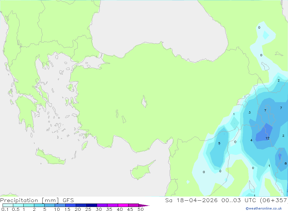Click the "Precipitation [mm] GFS" title text
This screenshot has height=211, width=288.
pos(37,200)
